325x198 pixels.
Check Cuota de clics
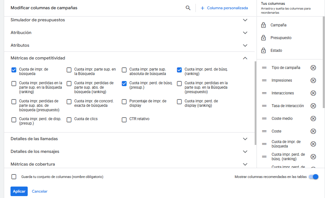click(69, 120)
